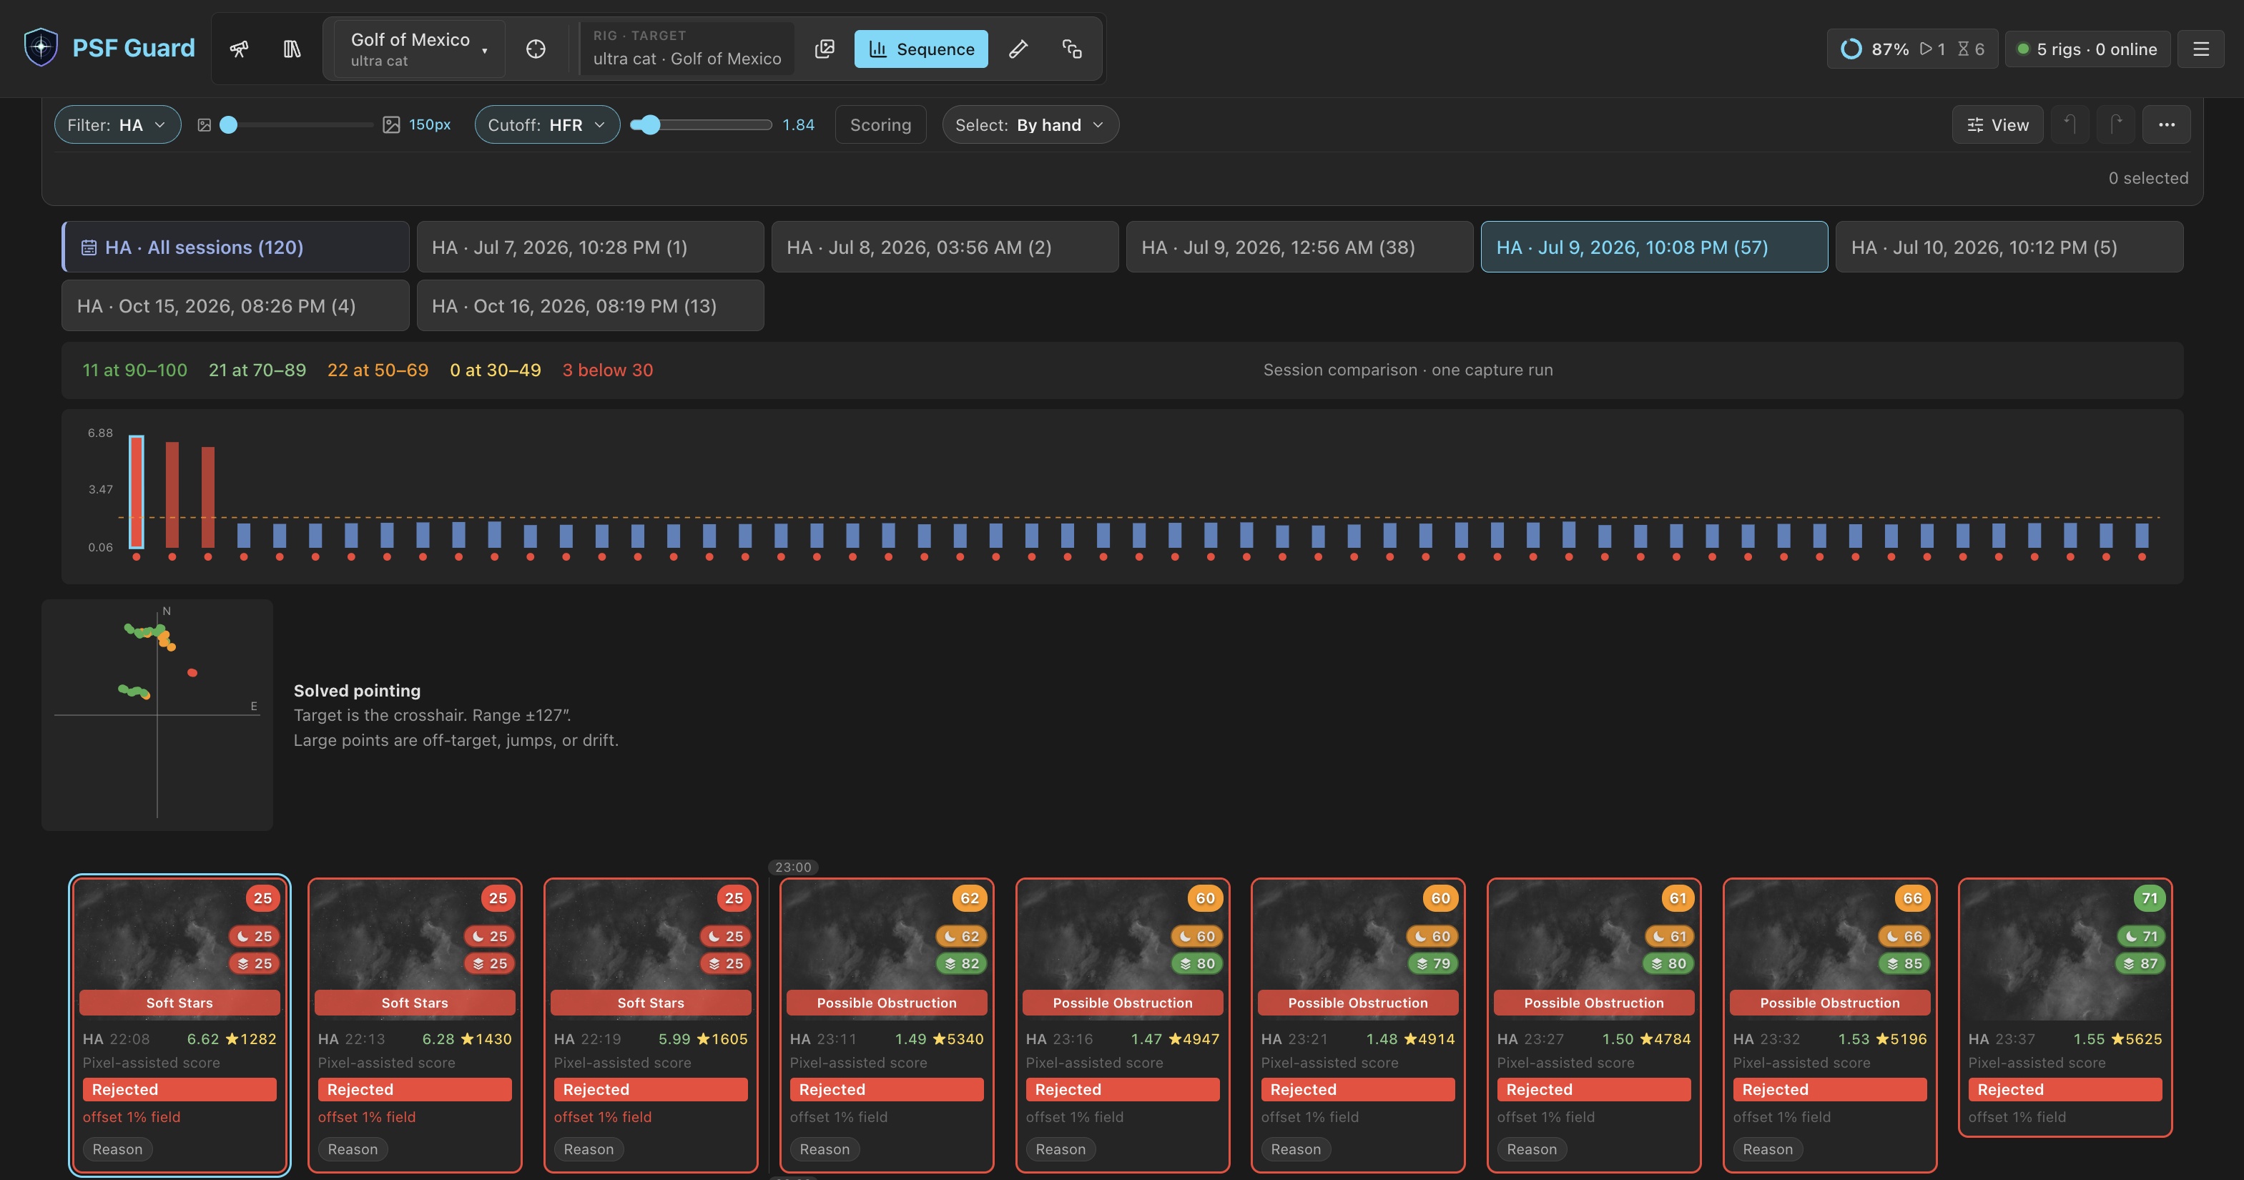The image size is (2244, 1180).
Task: Adjust the thumbnail size slider handle
Action: click(228, 124)
